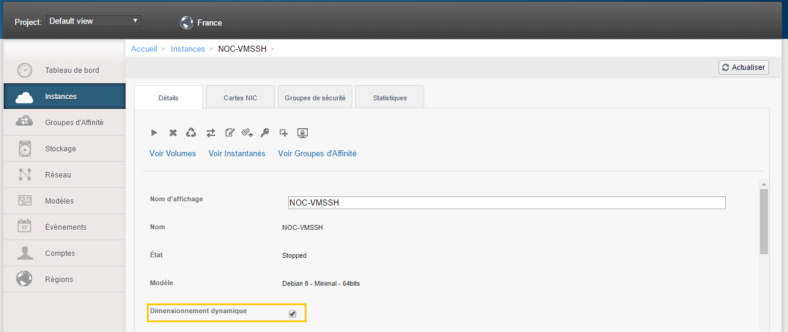
Task: Click the paperclip attach ISO icon
Action: [x=247, y=133]
